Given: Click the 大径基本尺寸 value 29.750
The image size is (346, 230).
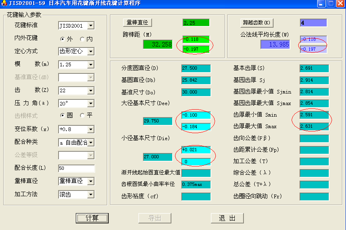Looking at the screenshot, I should [158, 121].
